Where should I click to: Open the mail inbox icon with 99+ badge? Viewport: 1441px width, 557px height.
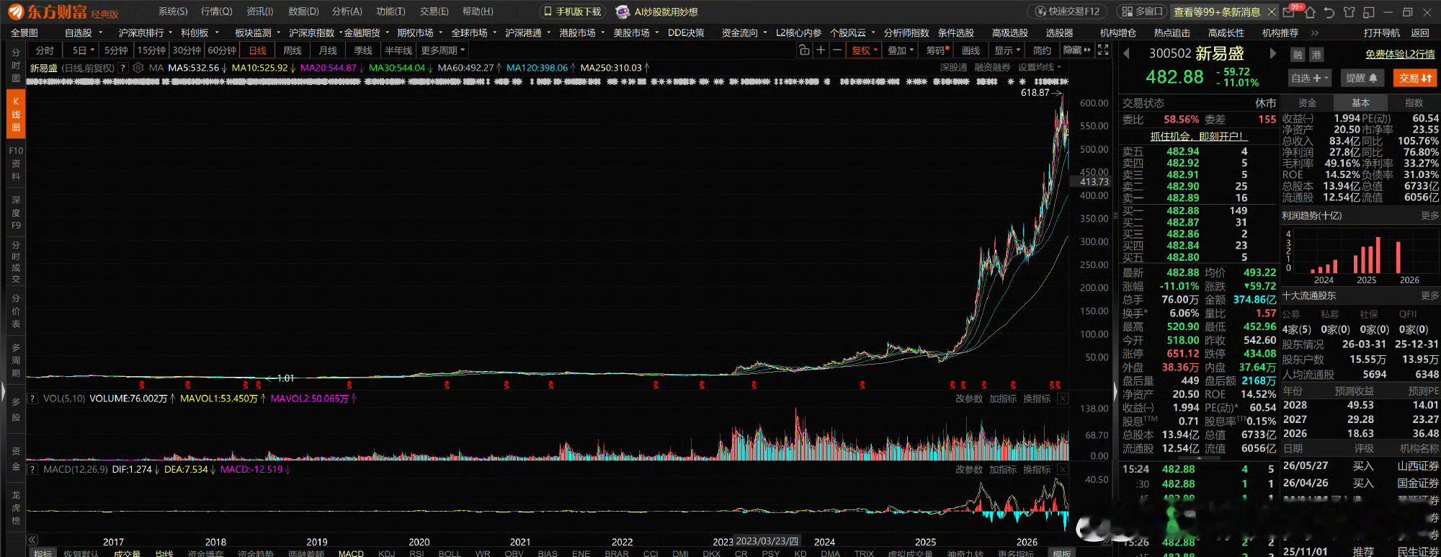click(1289, 12)
